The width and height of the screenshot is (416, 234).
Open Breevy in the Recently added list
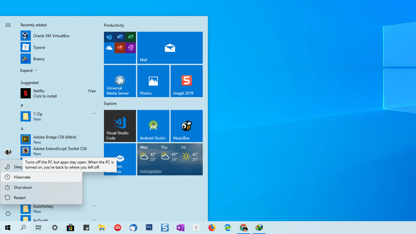[x=58, y=59]
